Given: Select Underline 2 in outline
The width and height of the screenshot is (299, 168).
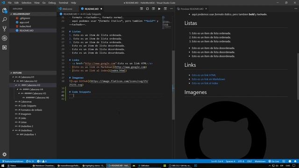Looking at the screenshot, I should pos(33,126).
